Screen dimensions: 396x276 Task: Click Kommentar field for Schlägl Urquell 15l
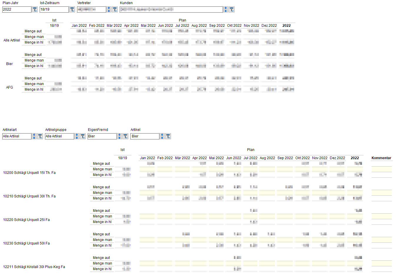tap(381, 169)
